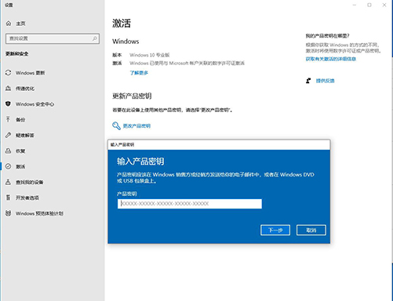Select the 疑难解答 wrench icon

coord(9,135)
